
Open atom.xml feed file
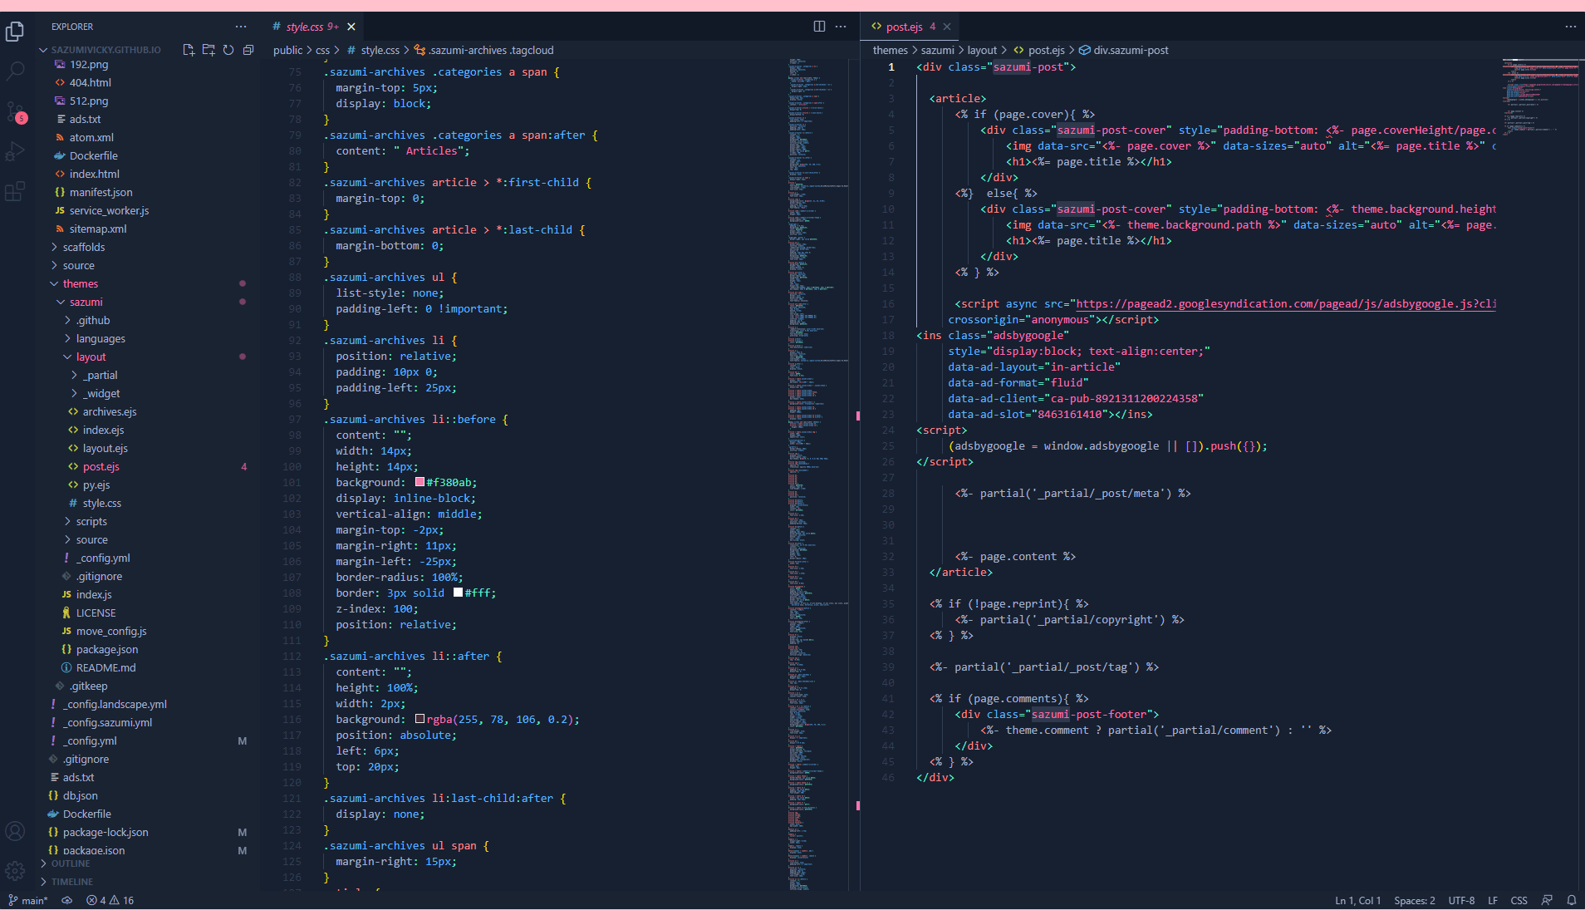[91, 137]
